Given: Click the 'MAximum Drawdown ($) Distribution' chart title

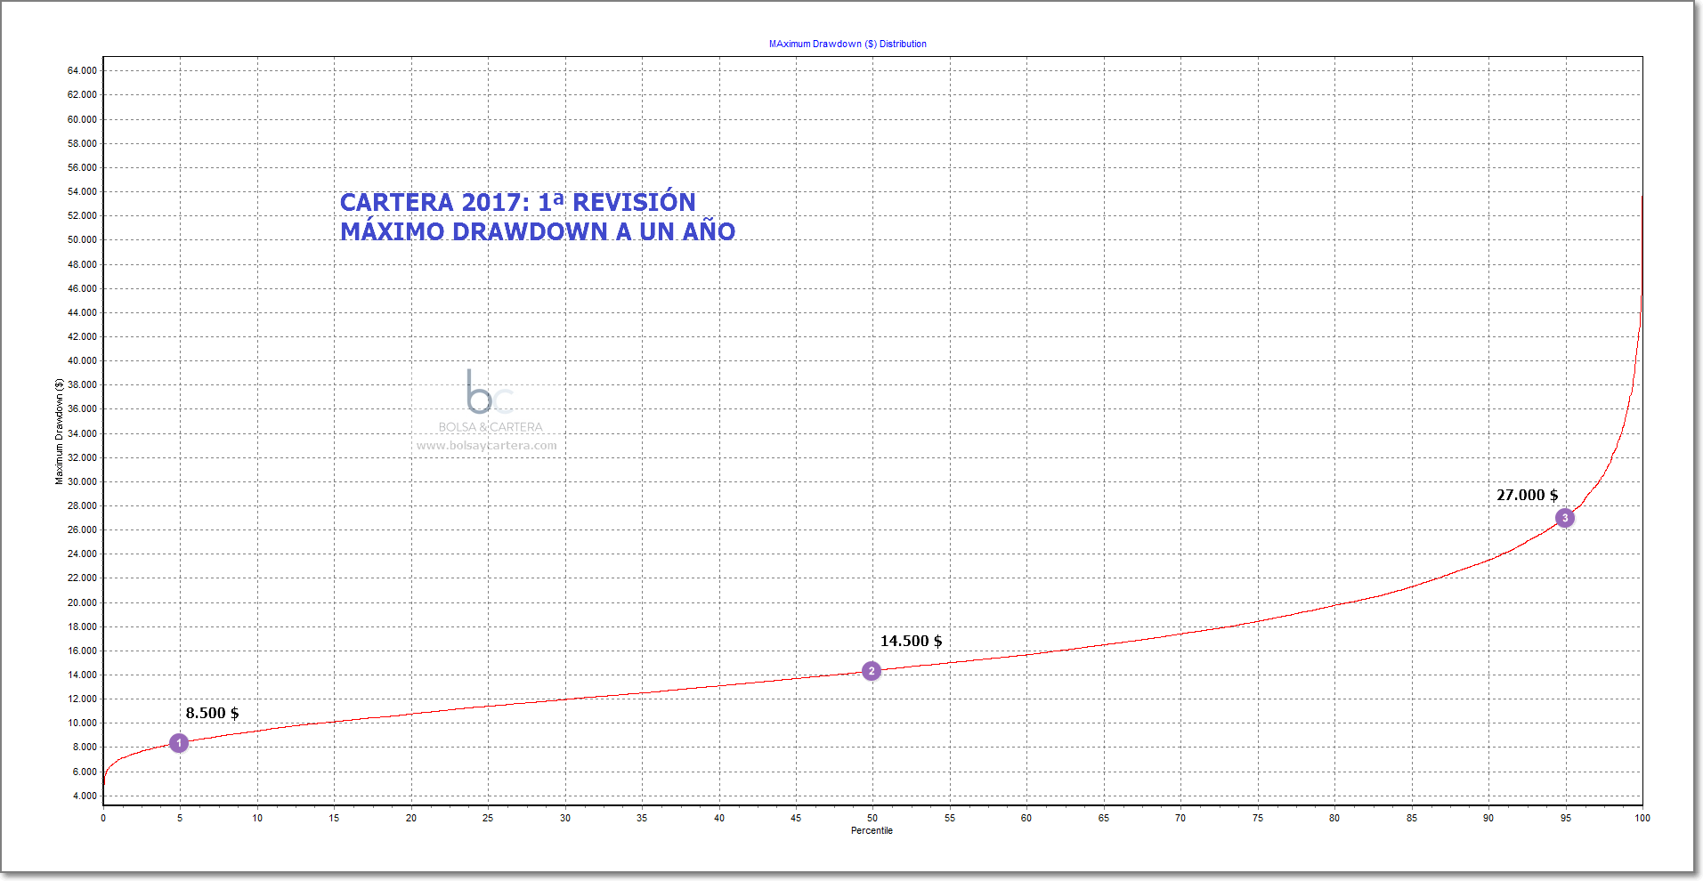Looking at the screenshot, I should 847,44.
